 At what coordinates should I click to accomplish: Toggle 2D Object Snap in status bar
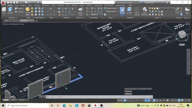149,100
